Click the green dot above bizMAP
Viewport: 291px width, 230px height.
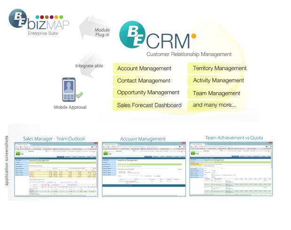pyautogui.click(x=61, y=17)
